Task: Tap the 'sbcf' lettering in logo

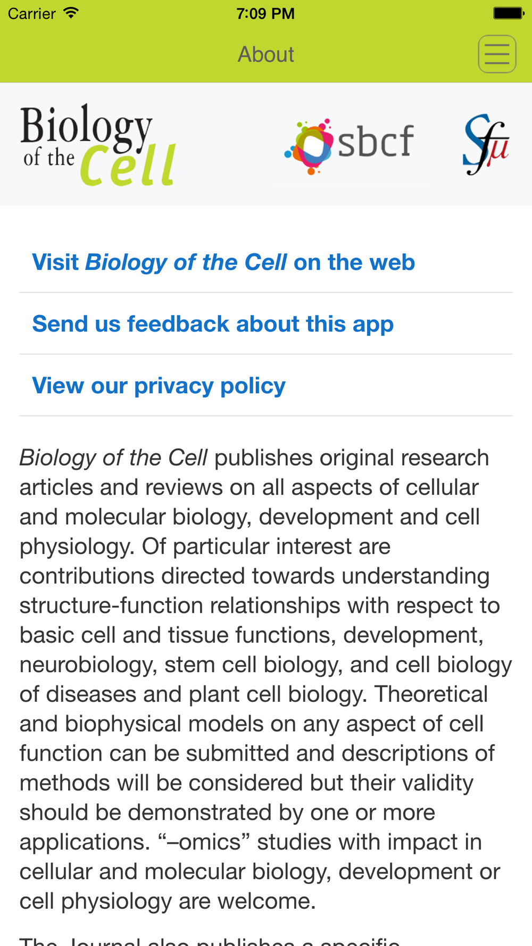Action: click(376, 142)
